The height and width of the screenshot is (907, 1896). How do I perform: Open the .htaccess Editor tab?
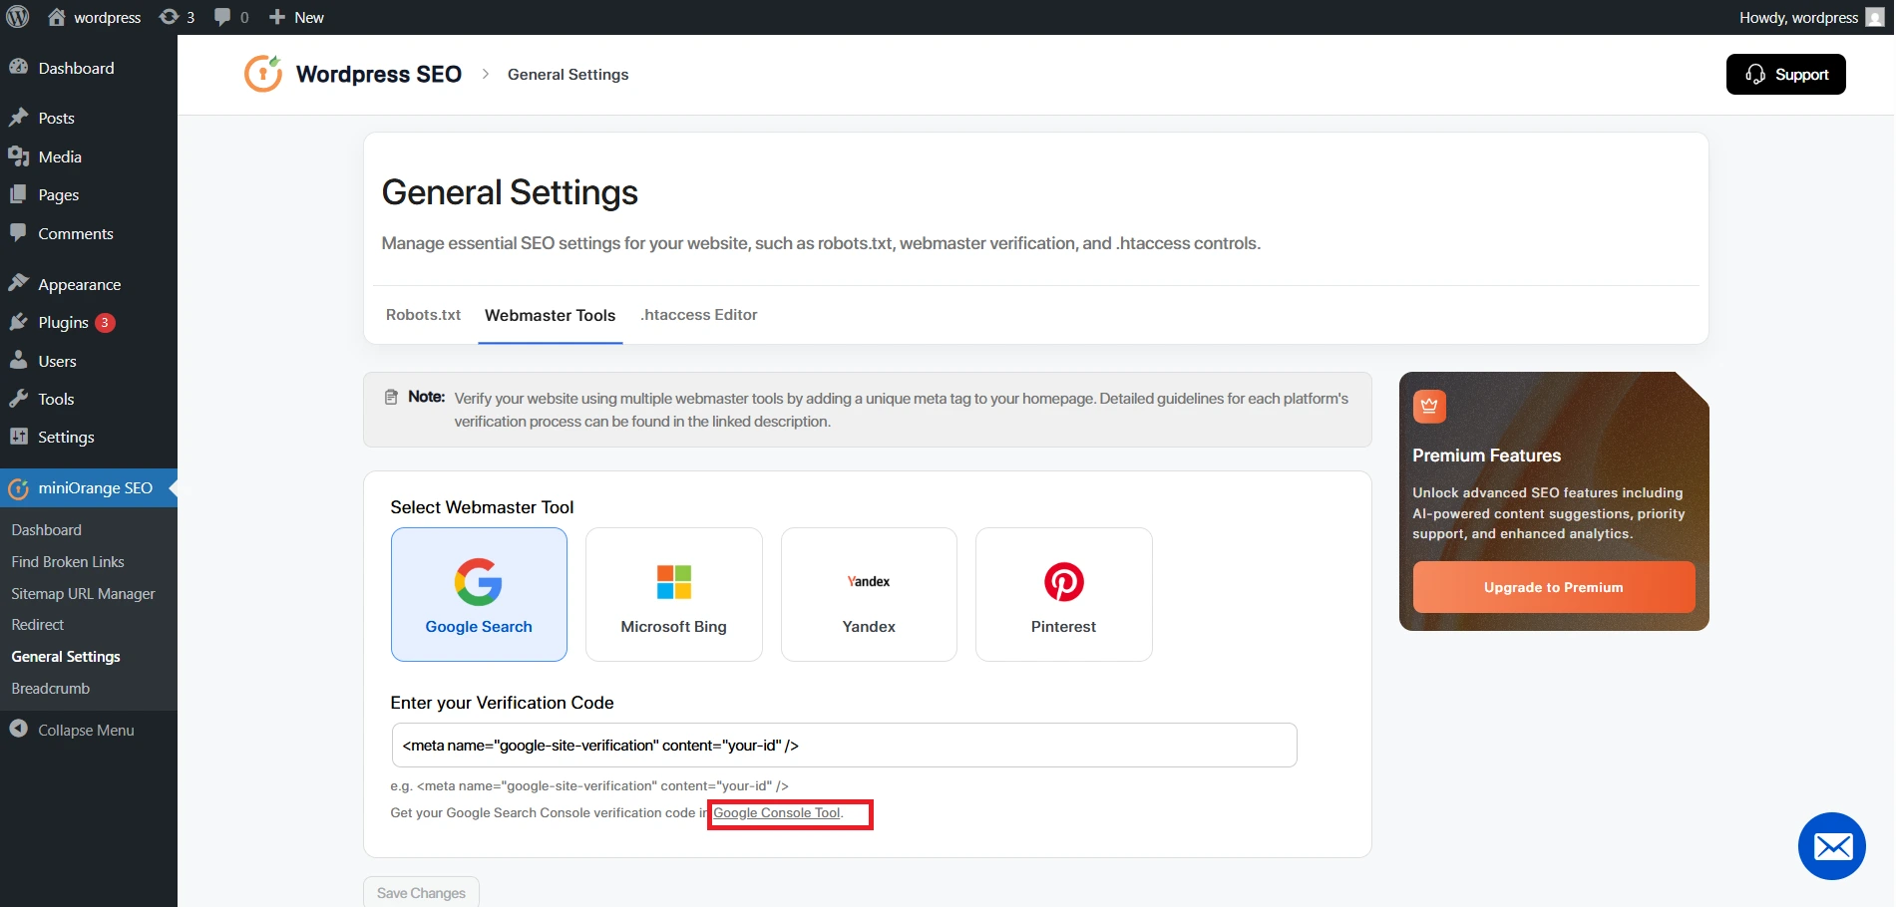[x=698, y=314]
